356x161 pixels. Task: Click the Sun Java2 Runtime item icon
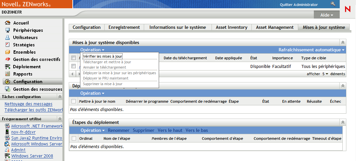pos(8,138)
